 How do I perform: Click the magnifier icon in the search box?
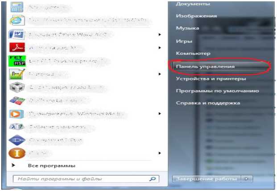[152, 179]
